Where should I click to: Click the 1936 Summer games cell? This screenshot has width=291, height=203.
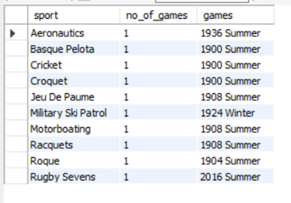235,33
